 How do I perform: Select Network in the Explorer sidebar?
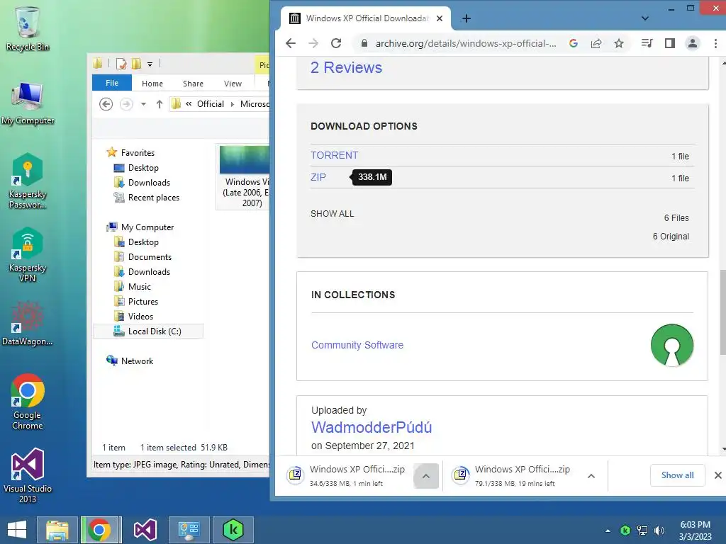tap(137, 361)
